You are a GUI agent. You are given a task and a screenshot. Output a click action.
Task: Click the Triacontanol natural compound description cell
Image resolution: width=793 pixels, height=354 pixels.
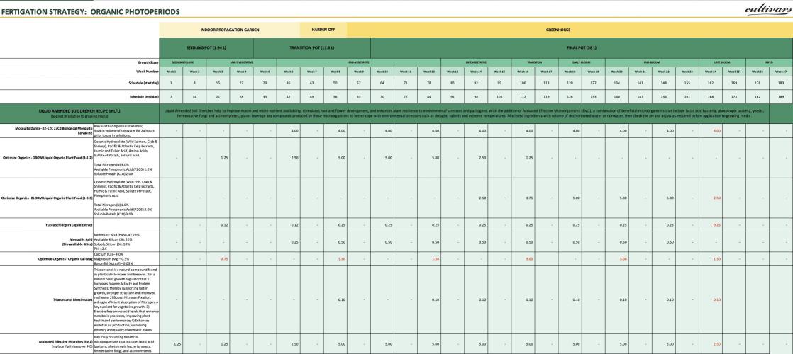point(126,300)
